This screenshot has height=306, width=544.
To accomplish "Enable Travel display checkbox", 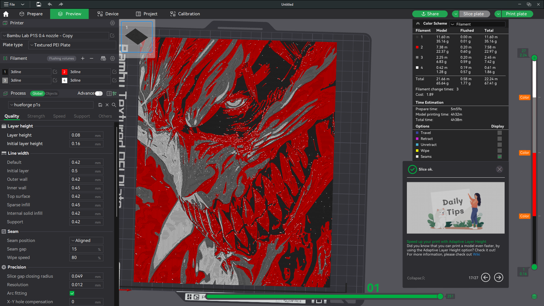I will point(500,133).
